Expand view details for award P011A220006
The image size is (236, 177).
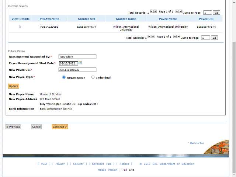pos(20,27)
